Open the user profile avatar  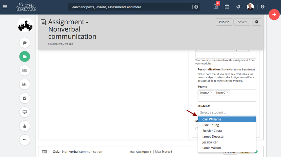(250, 7)
